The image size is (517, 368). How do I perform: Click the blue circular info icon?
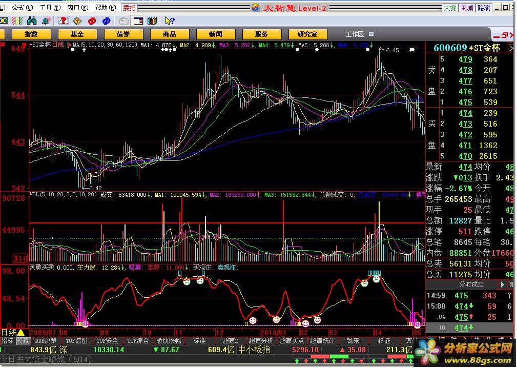click(x=106, y=21)
